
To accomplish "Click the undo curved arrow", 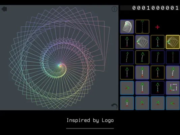I will (x=115, y=106).
